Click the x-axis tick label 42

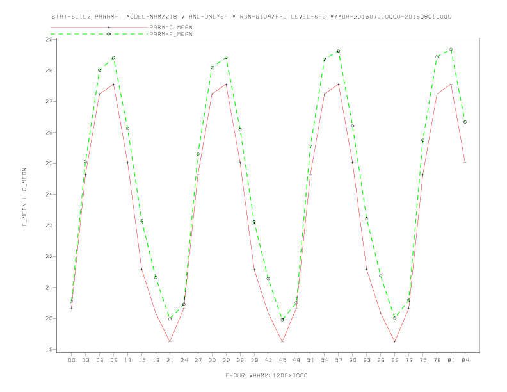(x=268, y=360)
